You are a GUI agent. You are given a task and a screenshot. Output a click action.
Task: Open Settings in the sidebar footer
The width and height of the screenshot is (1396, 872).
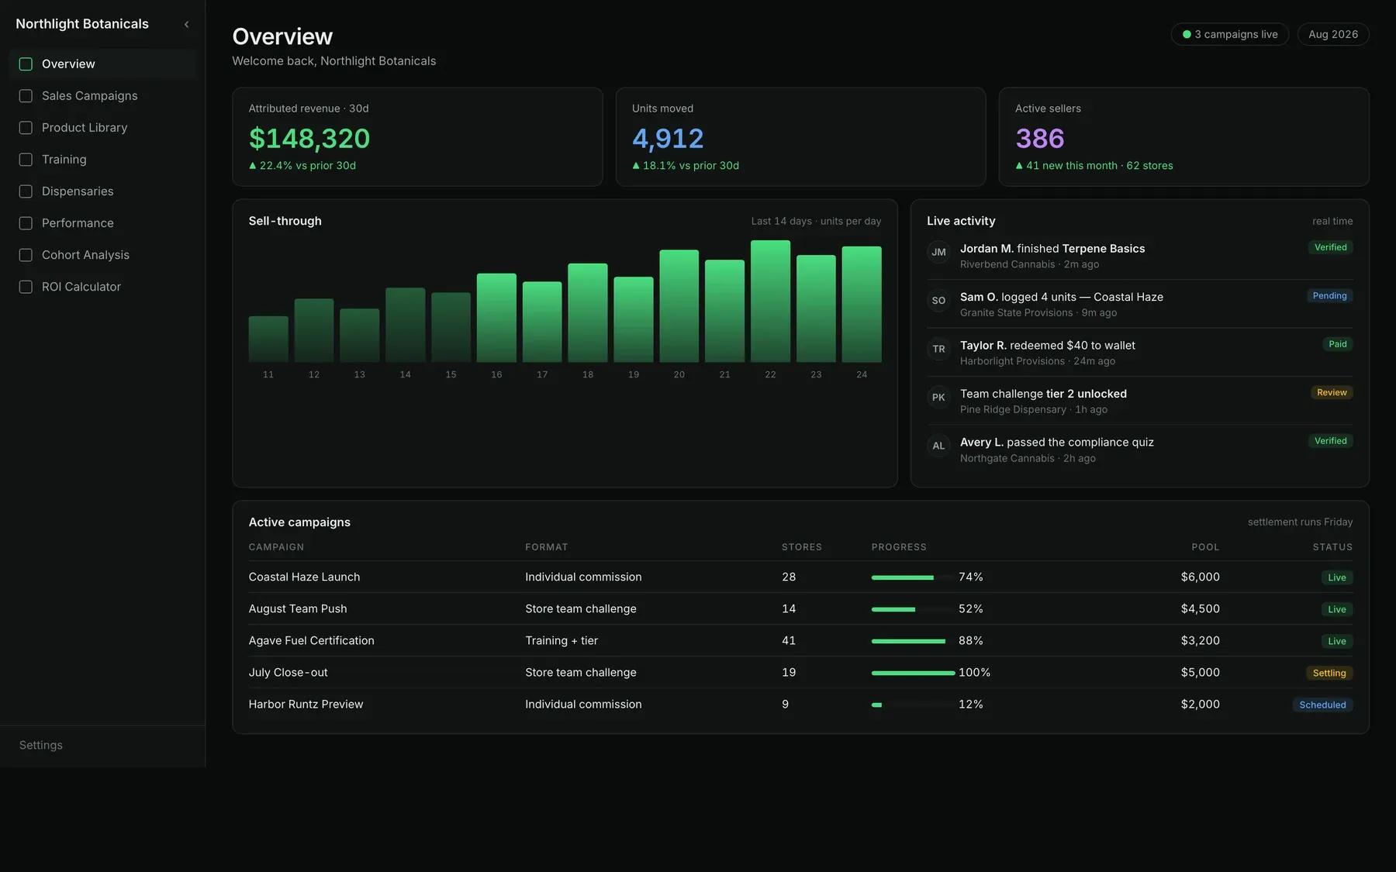tap(41, 745)
